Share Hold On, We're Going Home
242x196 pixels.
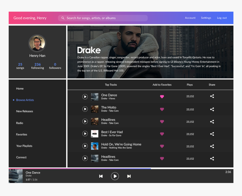212,146
